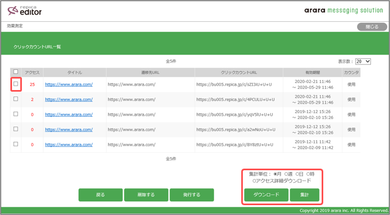This screenshot has height=215, width=390.
Task: Click the 閉じる close button
Action: pos(372,27)
